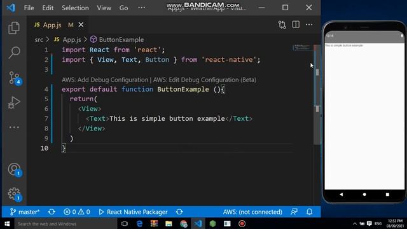Open the View menu
This screenshot has height=229, width=407.
point(104,8)
